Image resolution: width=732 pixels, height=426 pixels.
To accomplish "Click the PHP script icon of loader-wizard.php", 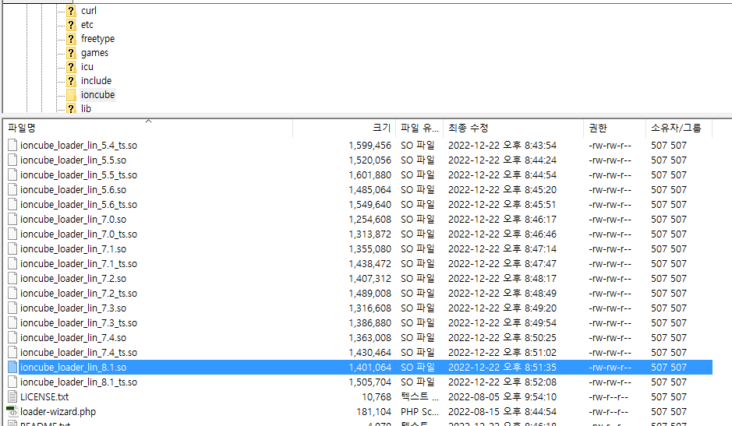I will pyautogui.click(x=12, y=412).
